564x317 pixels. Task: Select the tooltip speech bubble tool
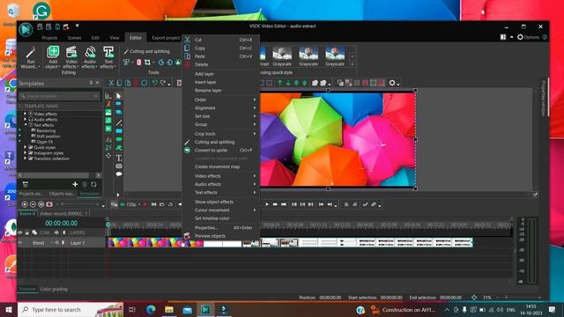(x=119, y=174)
